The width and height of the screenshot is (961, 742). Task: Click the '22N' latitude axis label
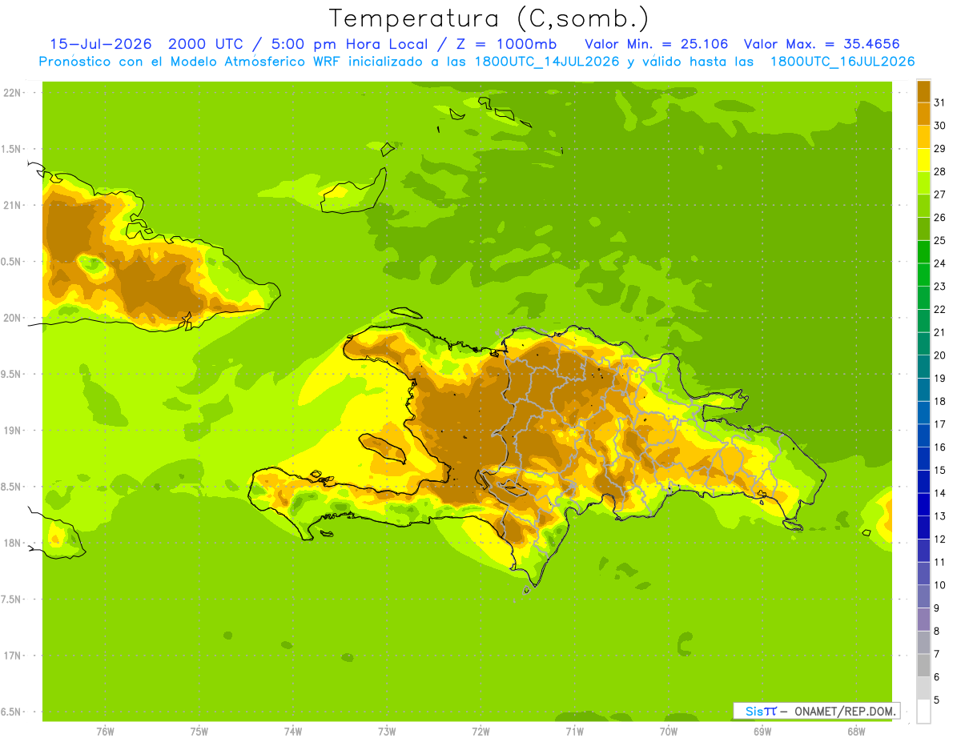pos(12,93)
